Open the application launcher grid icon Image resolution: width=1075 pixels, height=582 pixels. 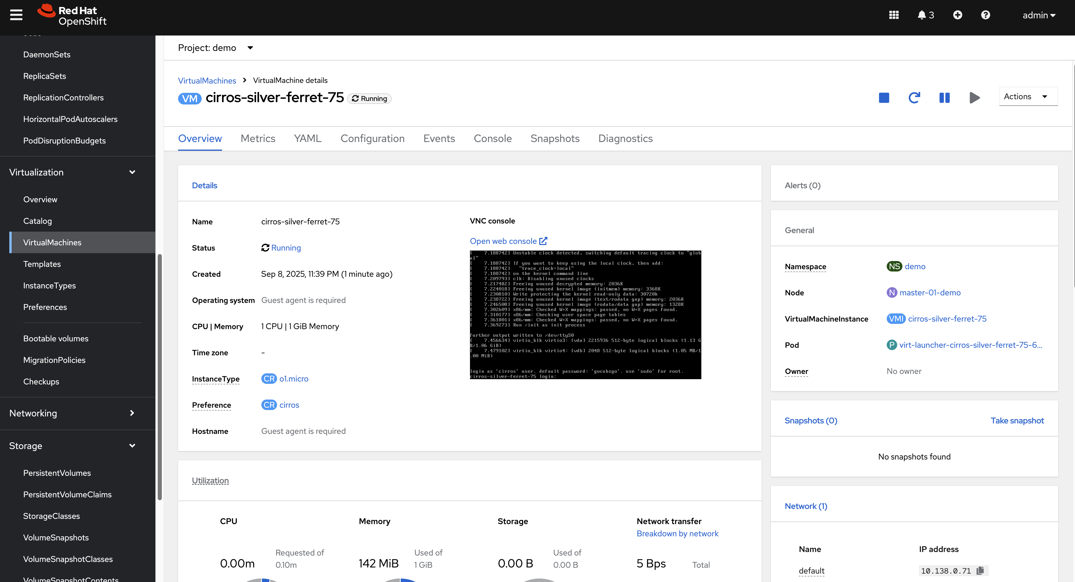pyautogui.click(x=893, y=15)
